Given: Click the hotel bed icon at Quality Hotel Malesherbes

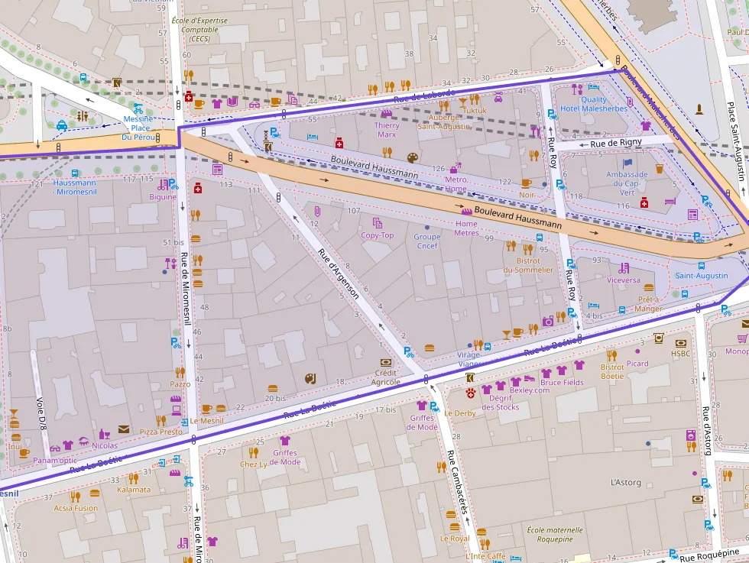Looking at the screenshot, I should click(x=594, y=89).
